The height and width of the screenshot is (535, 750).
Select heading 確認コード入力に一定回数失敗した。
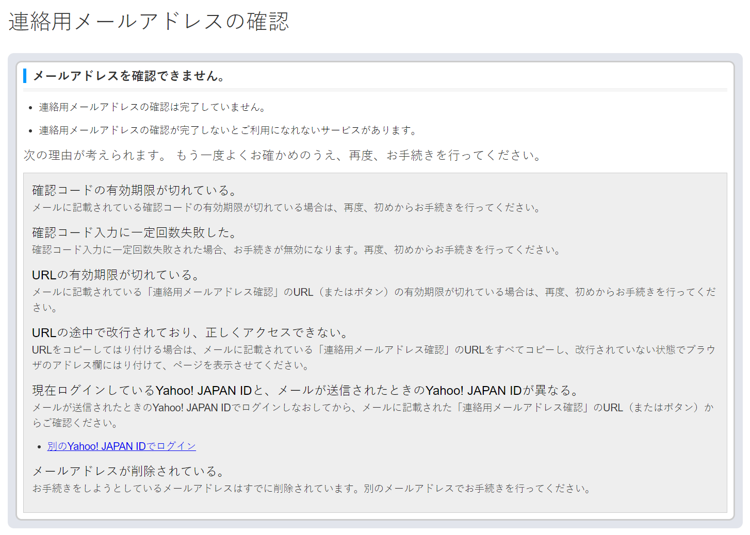pyautogui.click(x=135, y=232)
